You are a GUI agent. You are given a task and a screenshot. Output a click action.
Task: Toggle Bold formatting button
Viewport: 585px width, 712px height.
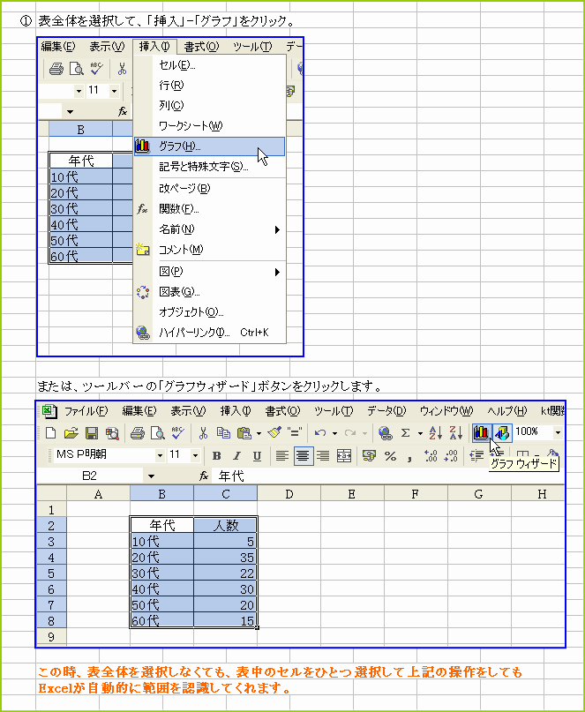point(217,455)
